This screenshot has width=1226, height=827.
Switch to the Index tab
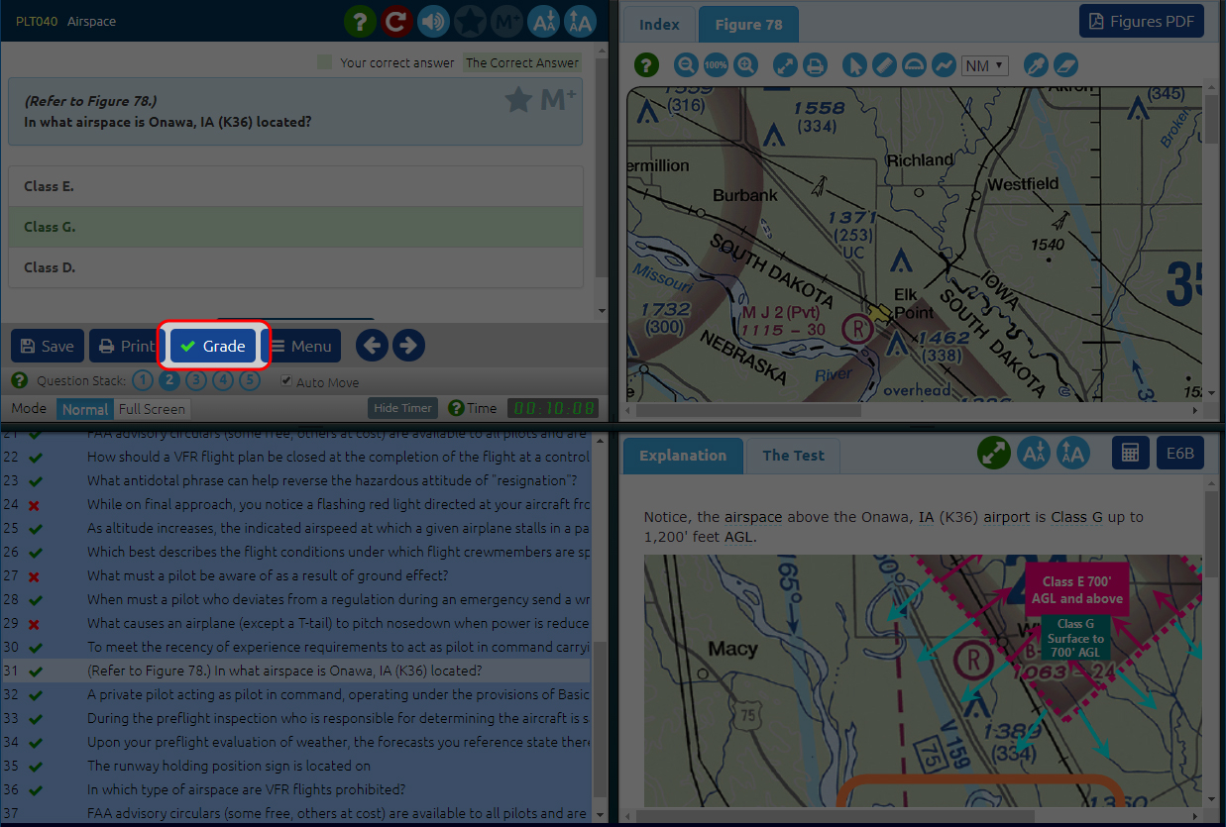point(659,25)
